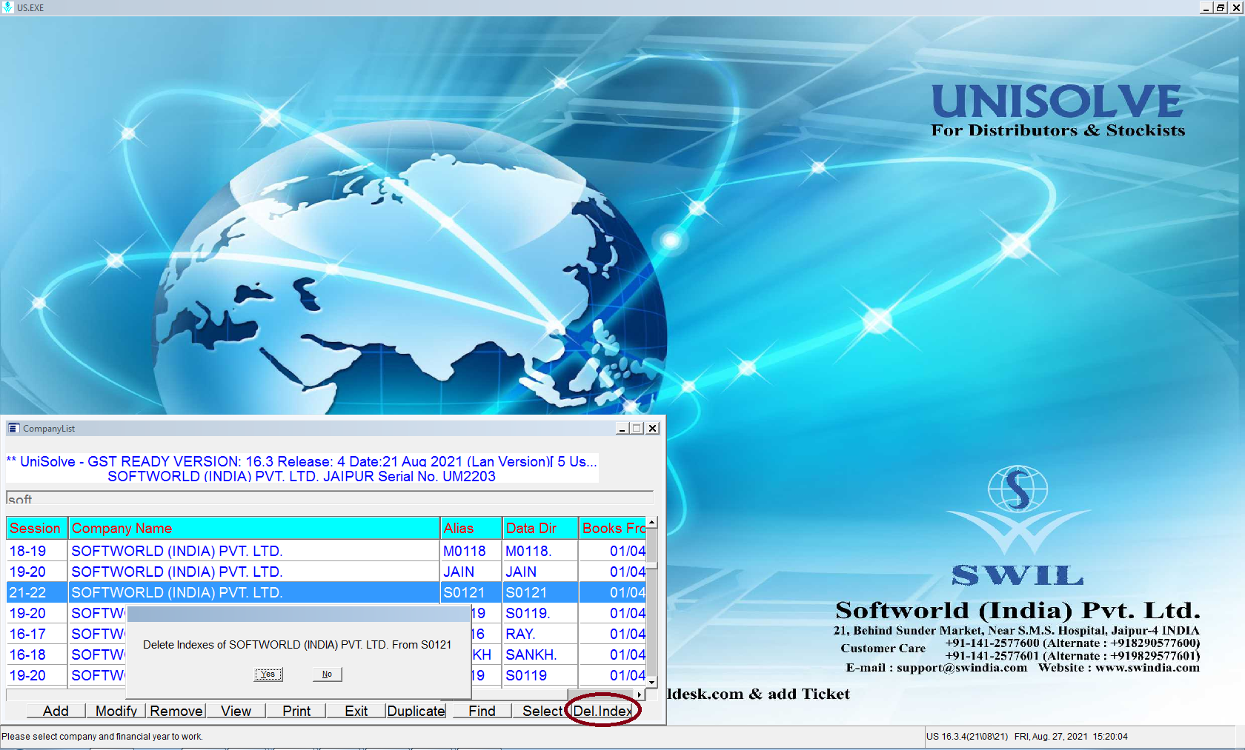Viewport: 1245px width, 750px height.
Task: Click the search field containing 'soft'
Action: point(330,498)
